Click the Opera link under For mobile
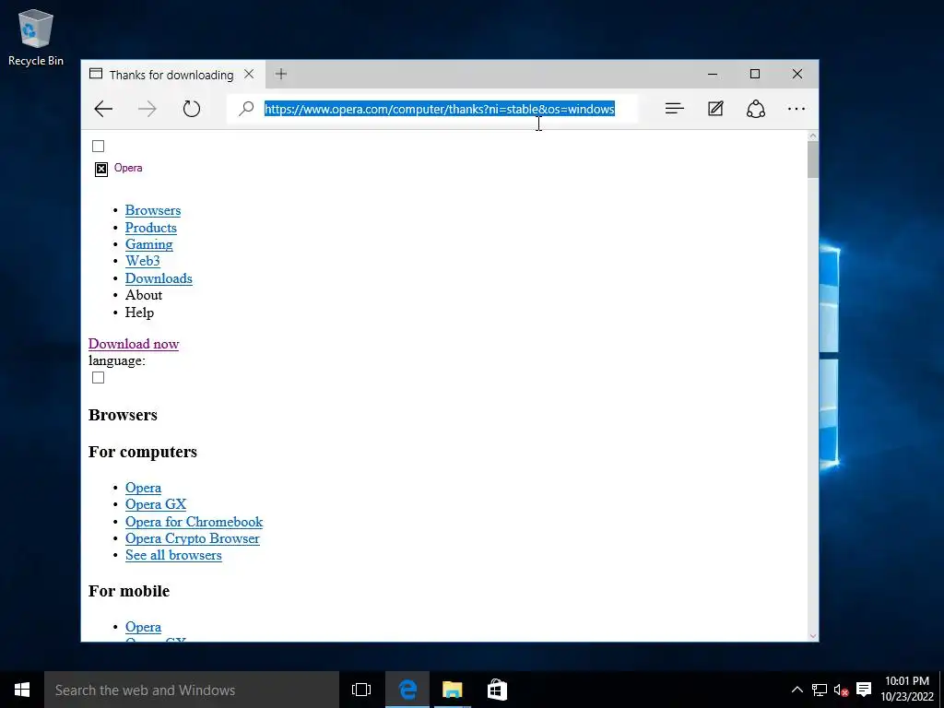 pos(143,627)
